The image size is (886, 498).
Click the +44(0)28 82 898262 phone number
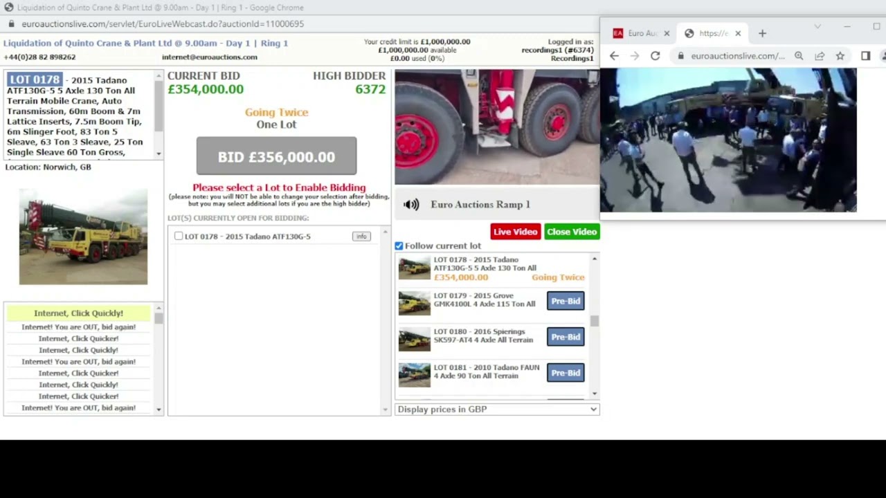tap(39, 57)
